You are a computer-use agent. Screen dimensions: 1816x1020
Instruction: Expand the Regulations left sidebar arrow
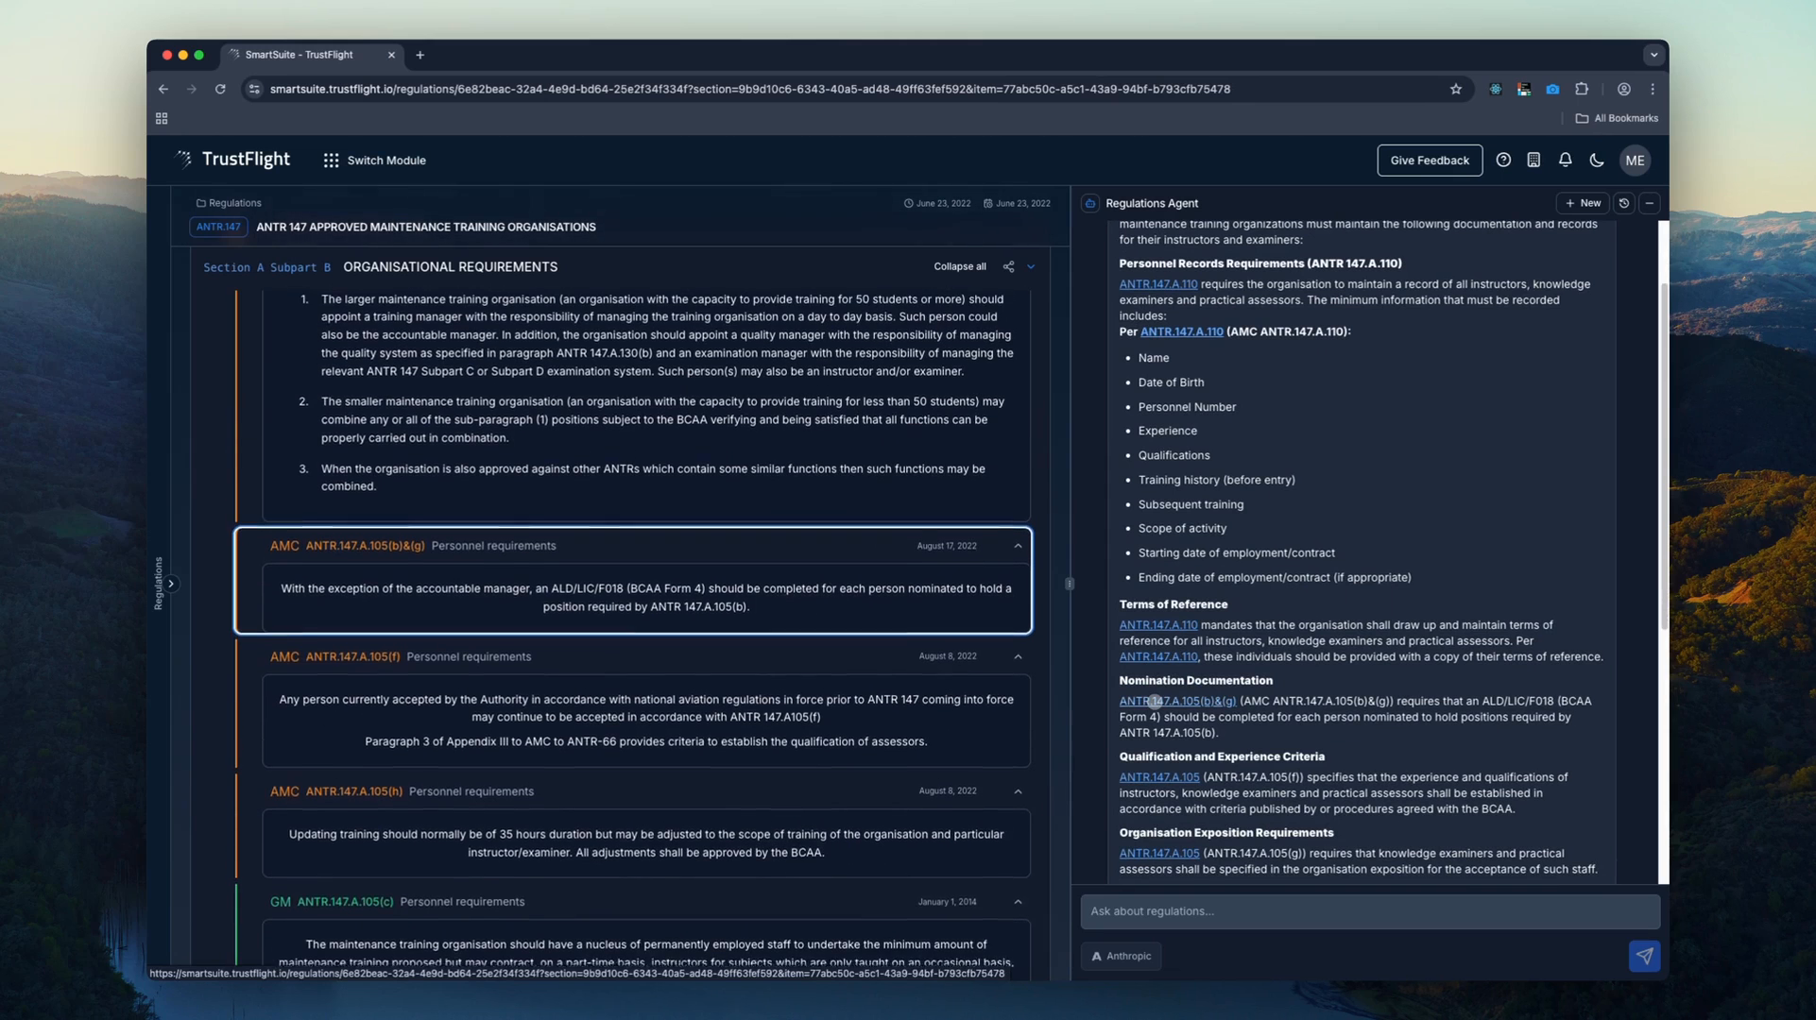tap(171, 584)
